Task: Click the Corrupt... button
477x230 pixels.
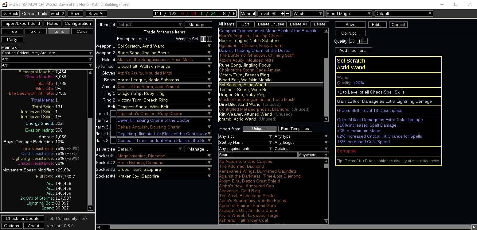Action: coord(350,33)
